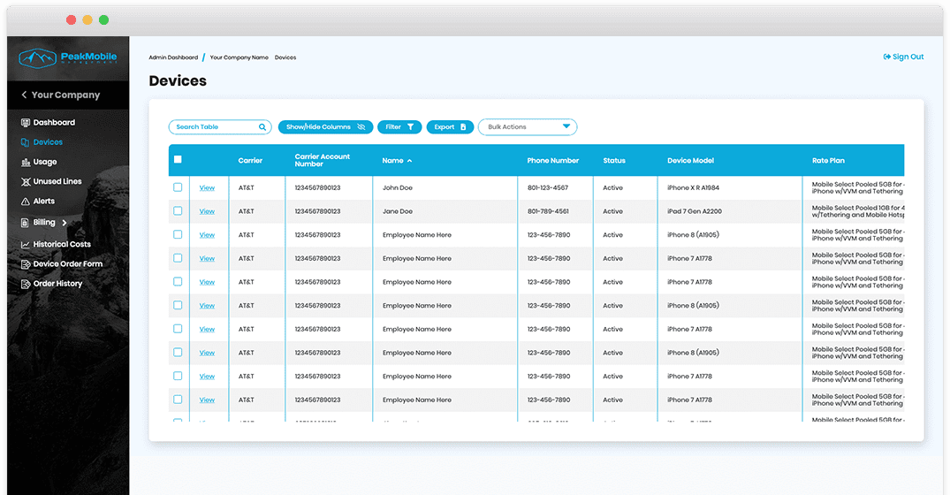Focus the Search Table input field
The height and width of the screenshot is (495, 950).
219,127
